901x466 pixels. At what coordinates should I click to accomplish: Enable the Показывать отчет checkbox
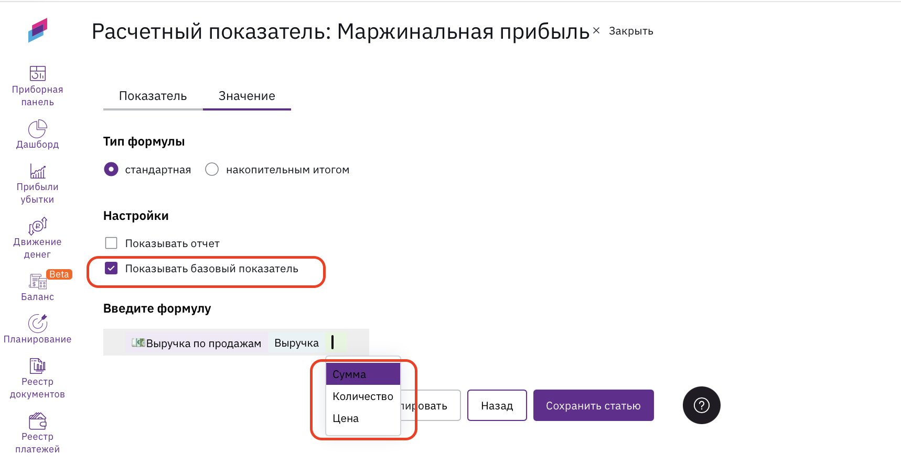pos(111,243)
